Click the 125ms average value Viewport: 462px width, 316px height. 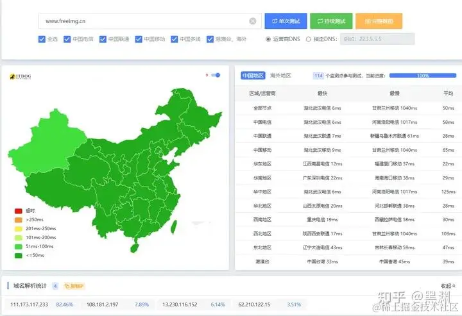pos(448,192)
